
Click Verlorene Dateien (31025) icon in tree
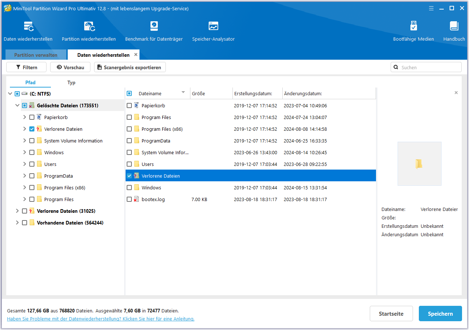point(32,211)
